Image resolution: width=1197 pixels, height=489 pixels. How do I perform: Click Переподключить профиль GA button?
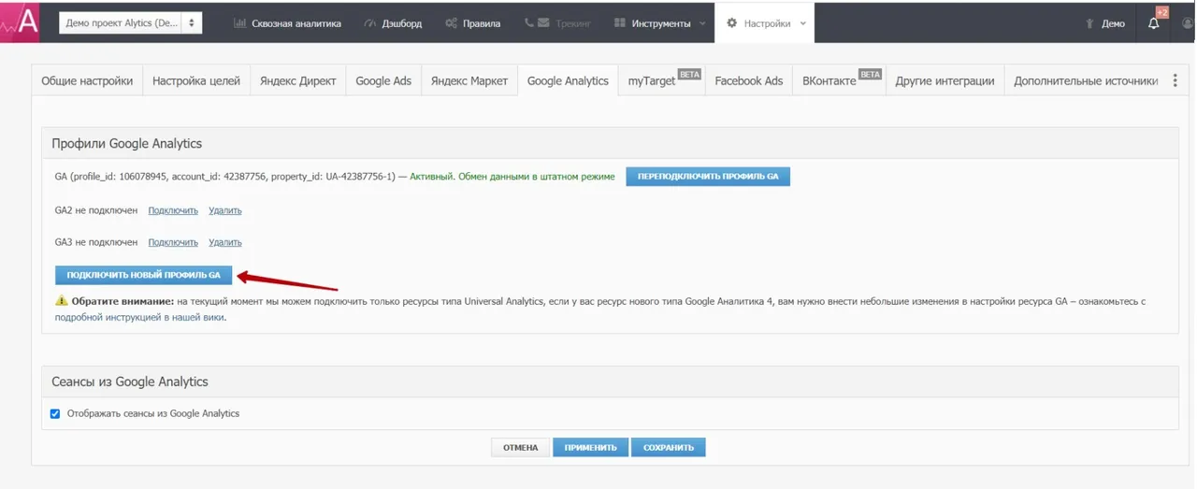708,176
